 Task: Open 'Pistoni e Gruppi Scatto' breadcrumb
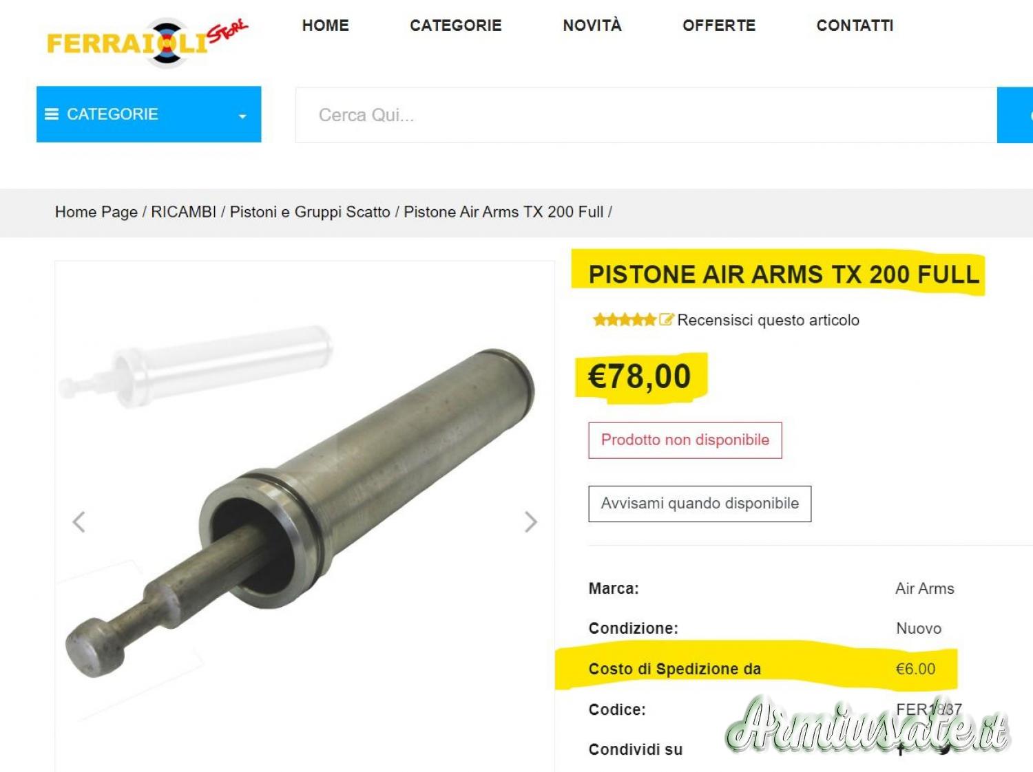coord(310,212)
